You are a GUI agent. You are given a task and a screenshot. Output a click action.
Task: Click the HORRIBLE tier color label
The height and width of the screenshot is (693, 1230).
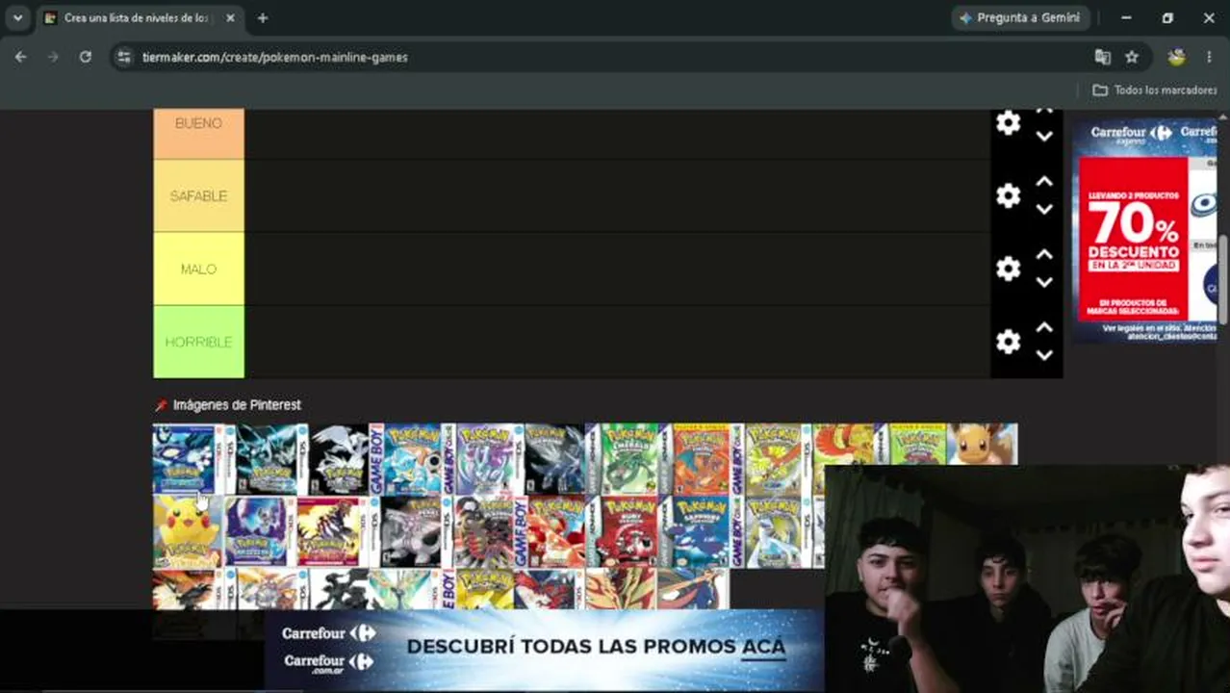[198, 342]
